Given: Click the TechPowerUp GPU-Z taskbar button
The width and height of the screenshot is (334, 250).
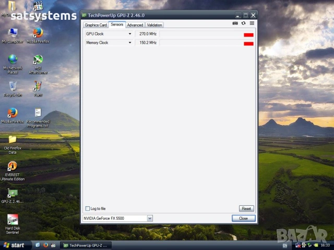Looking at the screenshot, I should pos(86,245).
